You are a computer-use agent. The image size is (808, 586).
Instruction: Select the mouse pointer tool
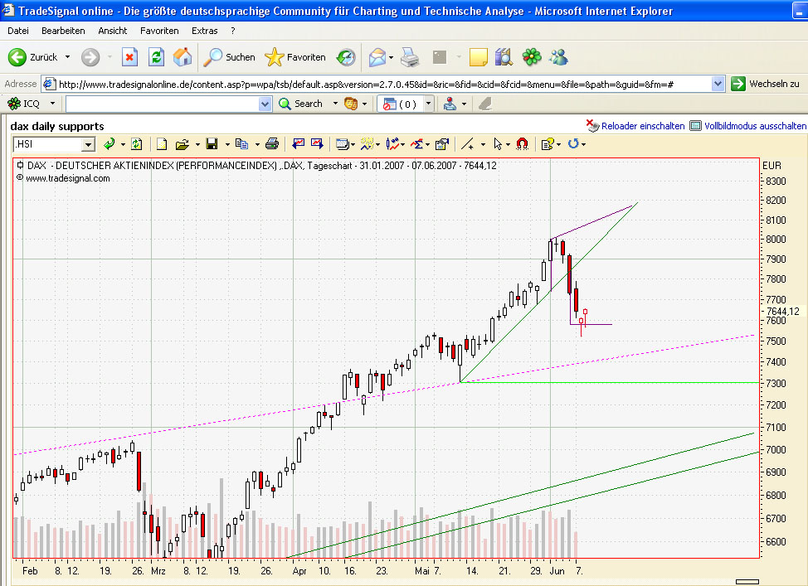[497, 144]
